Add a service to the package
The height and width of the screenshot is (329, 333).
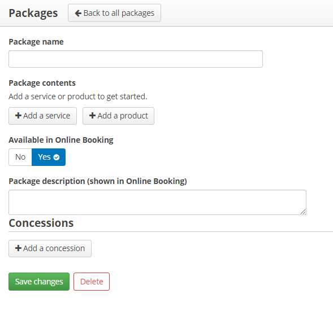43,116
